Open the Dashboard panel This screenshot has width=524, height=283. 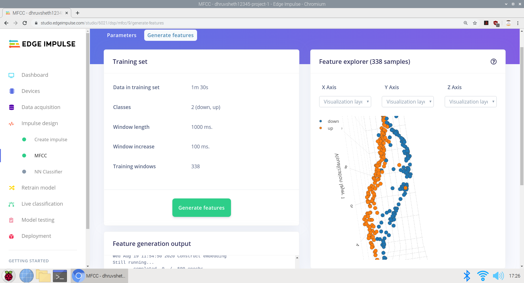tap(34, 75)
